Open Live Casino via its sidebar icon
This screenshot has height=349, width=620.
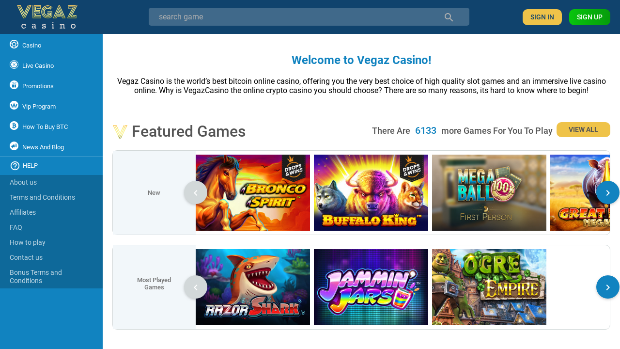(14, 64)
